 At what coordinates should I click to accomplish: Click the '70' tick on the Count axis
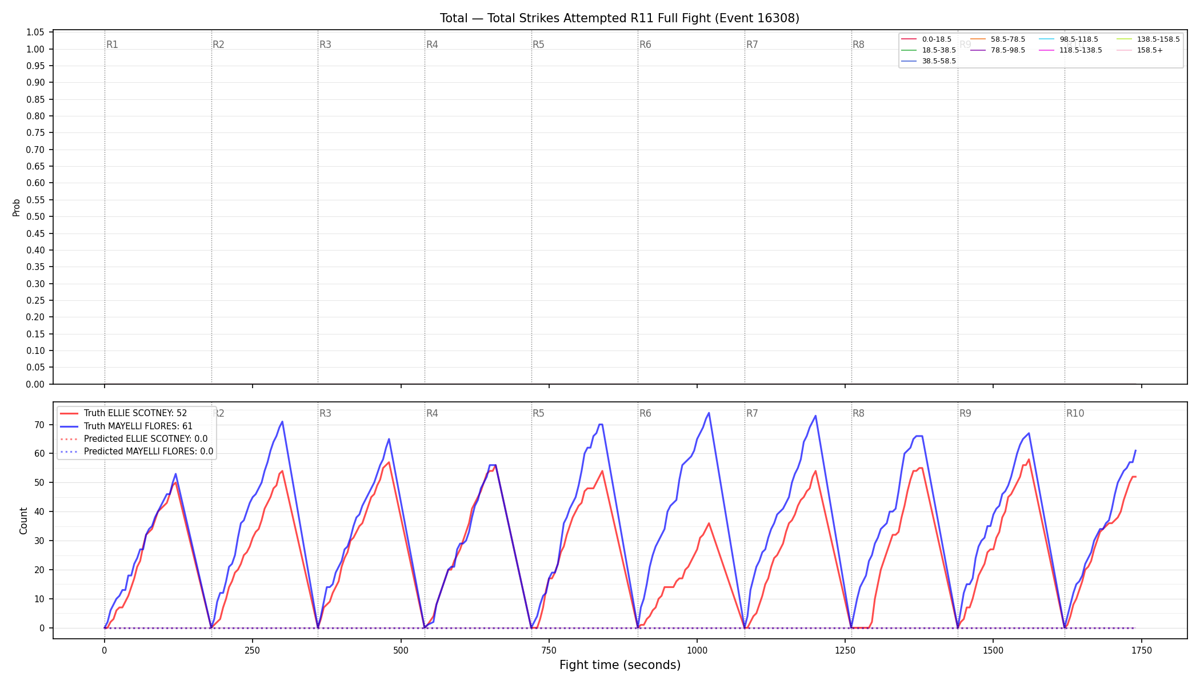[x=40, y=425]
